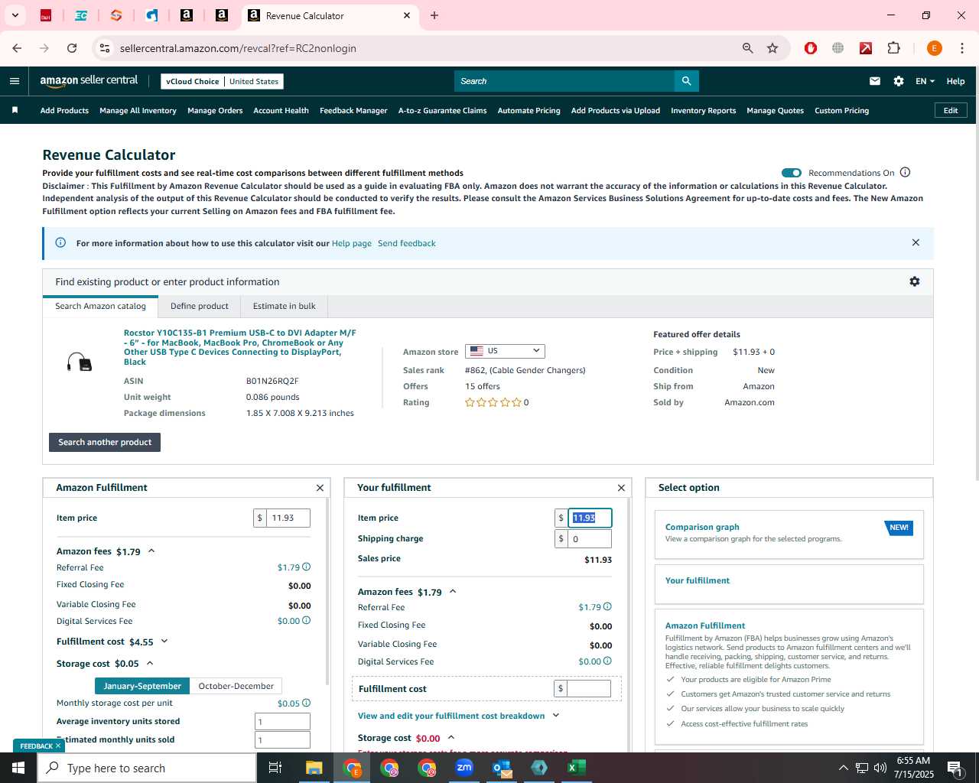Image resolution: width=979 pixels, height=783 pixels.
Task: Click the Fulfillment cost input field
Action: (x=589, y=688)
